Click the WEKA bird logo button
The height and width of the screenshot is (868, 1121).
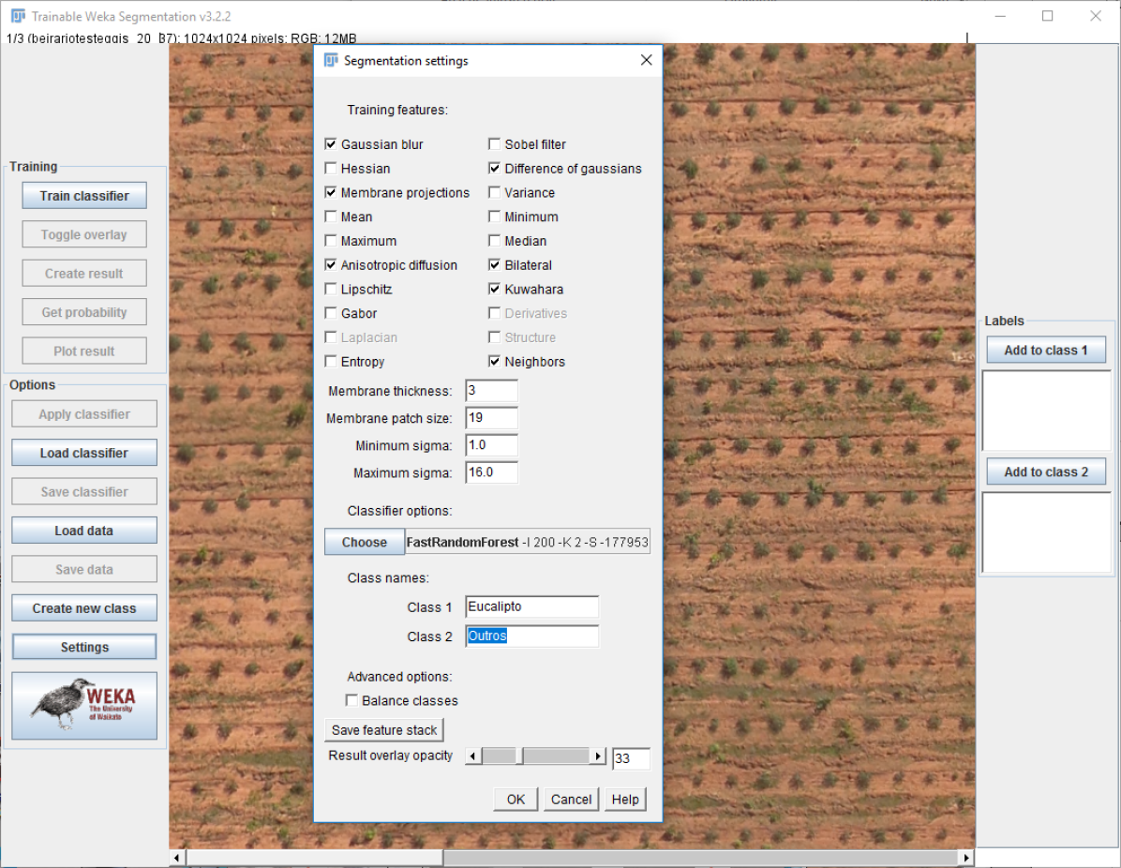84,705
